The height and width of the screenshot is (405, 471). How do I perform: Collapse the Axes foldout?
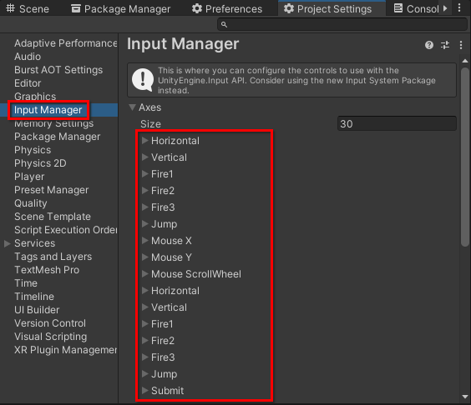(132, 107)
